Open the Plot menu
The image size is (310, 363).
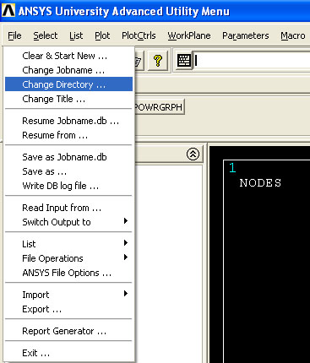[102, 35]
